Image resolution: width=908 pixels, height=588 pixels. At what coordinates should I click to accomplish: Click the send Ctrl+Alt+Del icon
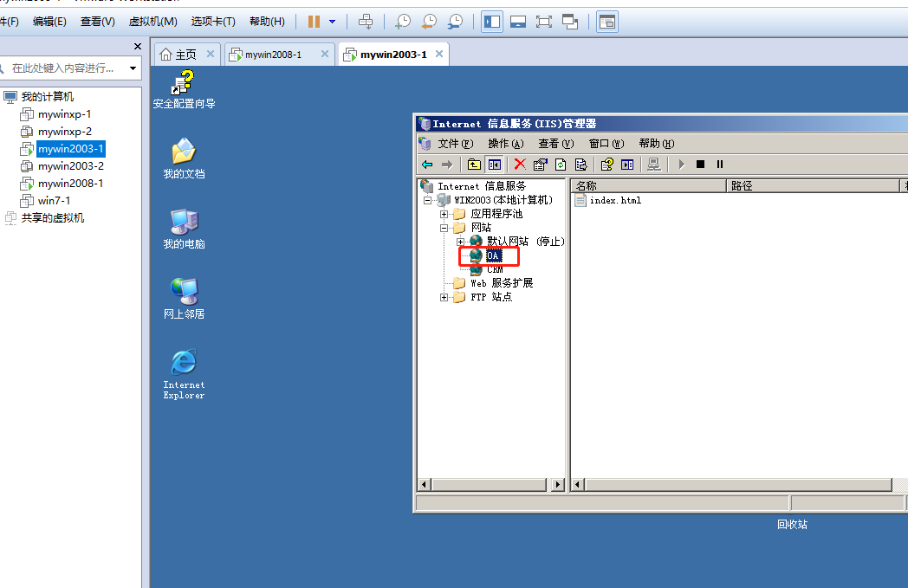[366, 22]
